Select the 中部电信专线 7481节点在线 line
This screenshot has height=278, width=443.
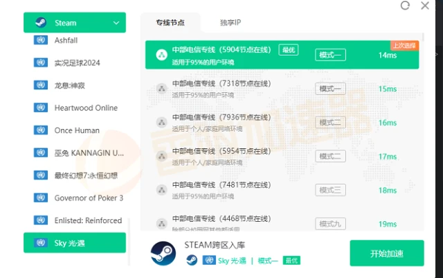click(x=282, y=190)
